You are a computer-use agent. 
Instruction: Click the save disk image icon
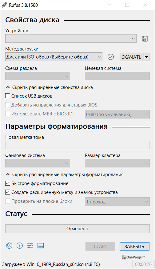145,38
